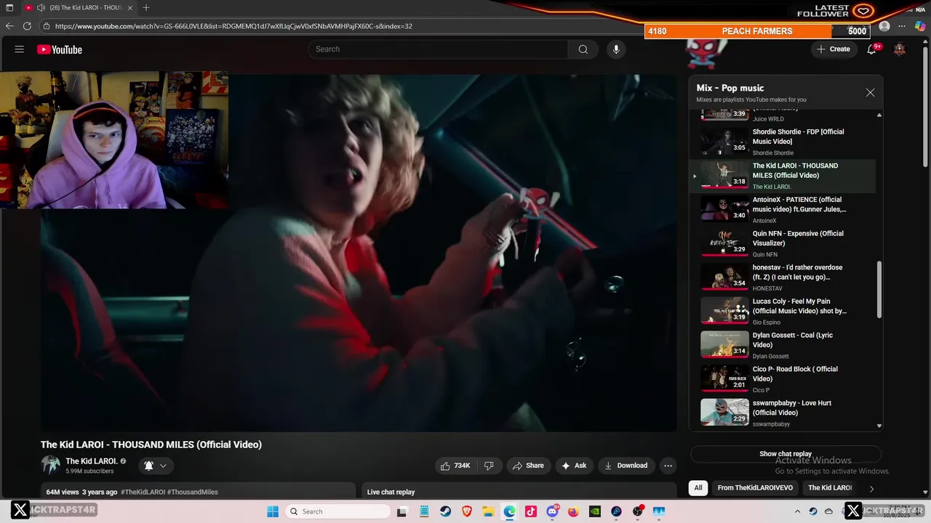
Task: Play Lucas Coly - Feel My Pain
Action: point(782,312)
